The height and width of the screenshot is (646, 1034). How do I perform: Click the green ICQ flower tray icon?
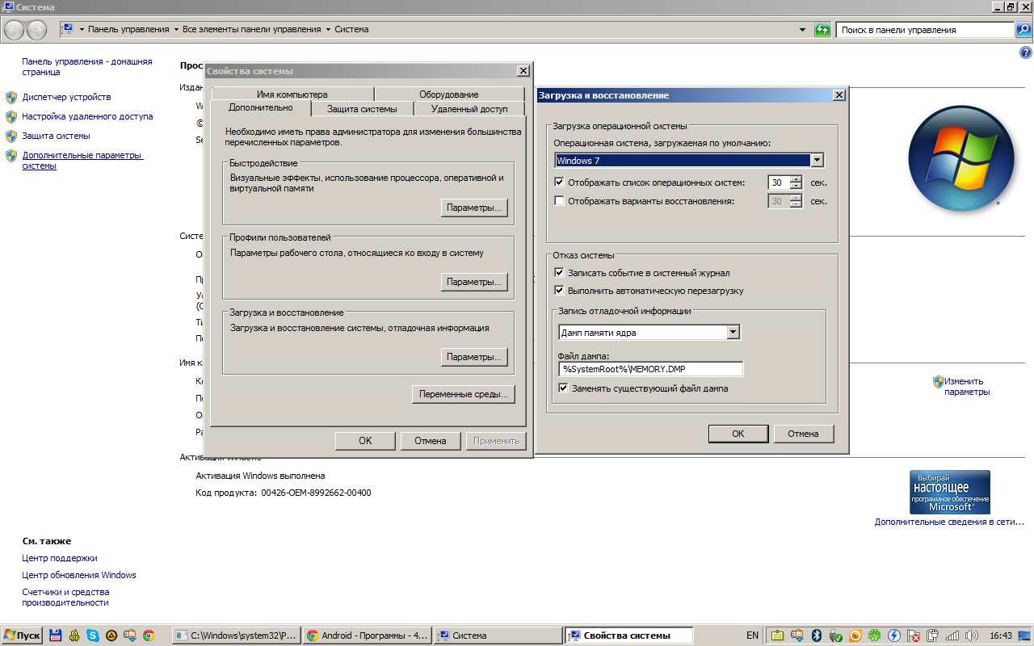pos(874,636)
